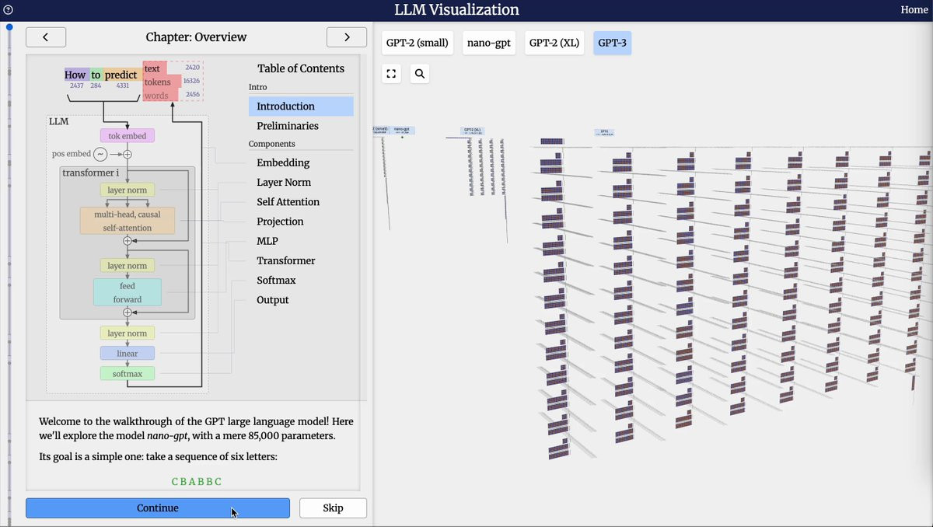The height and width of the screenshot is (527, 933).
Task: Open Introduction in Table of Contents
Action: click(x=301, y=106)
